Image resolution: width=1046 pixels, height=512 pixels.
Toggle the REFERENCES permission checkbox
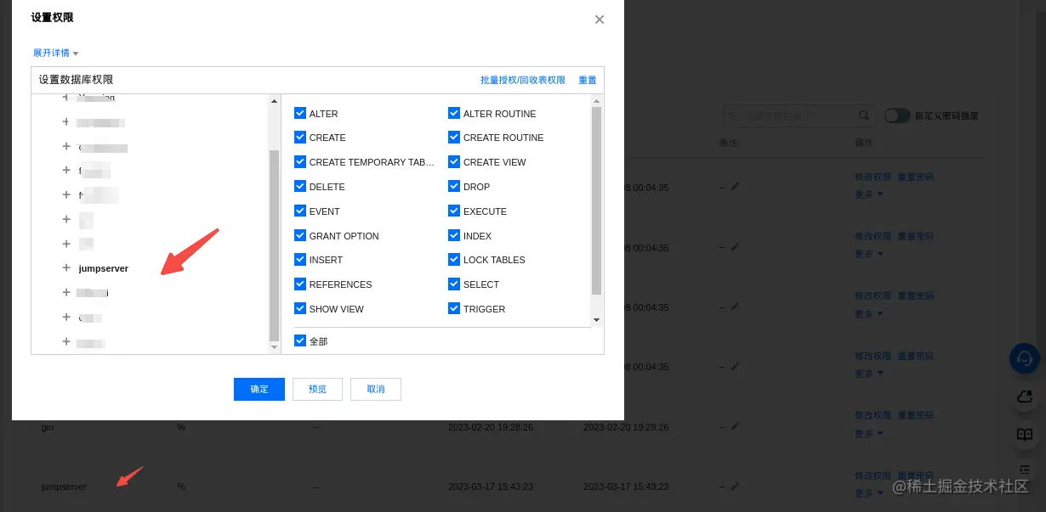(300, 284)
